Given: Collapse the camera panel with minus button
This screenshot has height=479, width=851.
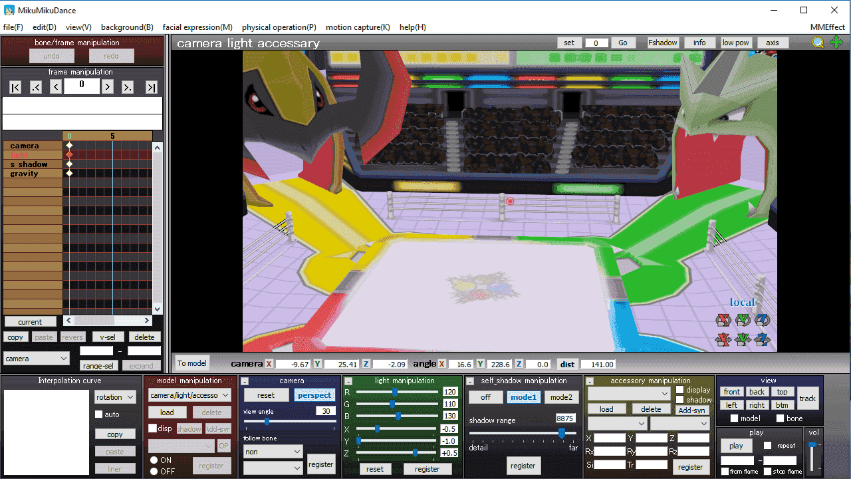Looking at the screenshot, I should click(245, 381).
